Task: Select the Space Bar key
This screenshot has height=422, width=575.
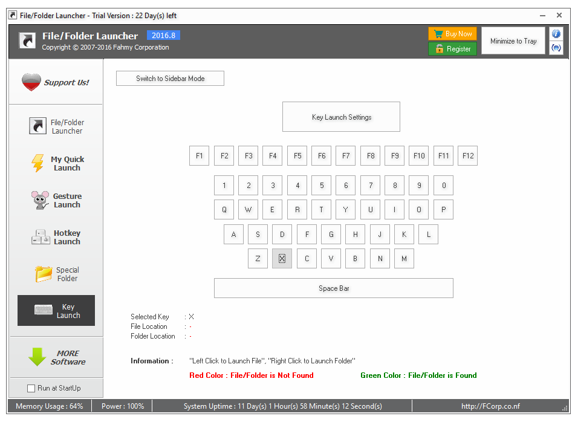Action: click(334, 288)
